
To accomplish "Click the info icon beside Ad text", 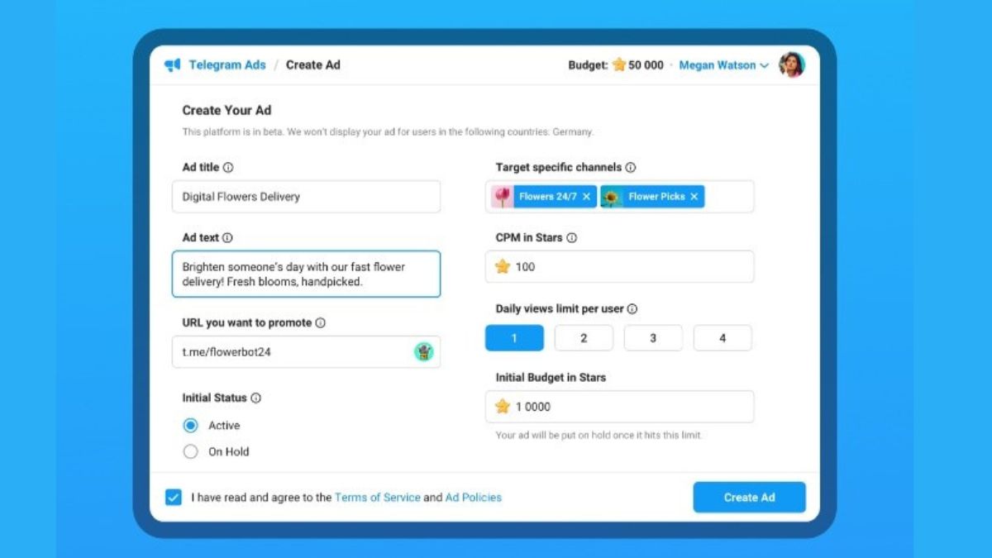I will point(227,237).
